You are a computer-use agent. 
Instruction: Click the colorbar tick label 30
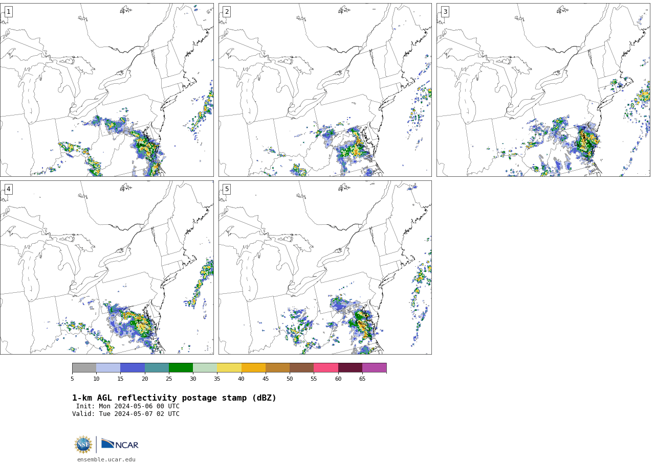[x=193, y=379]
